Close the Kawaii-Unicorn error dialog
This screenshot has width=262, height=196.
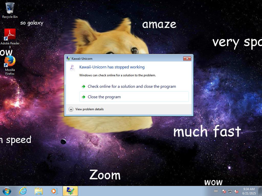[187, 58]
